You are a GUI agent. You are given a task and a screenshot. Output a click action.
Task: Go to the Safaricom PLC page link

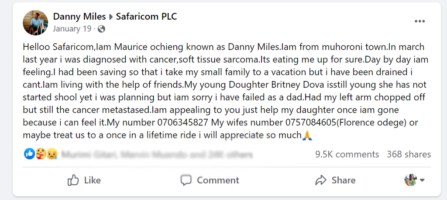[x=146, y=17]
